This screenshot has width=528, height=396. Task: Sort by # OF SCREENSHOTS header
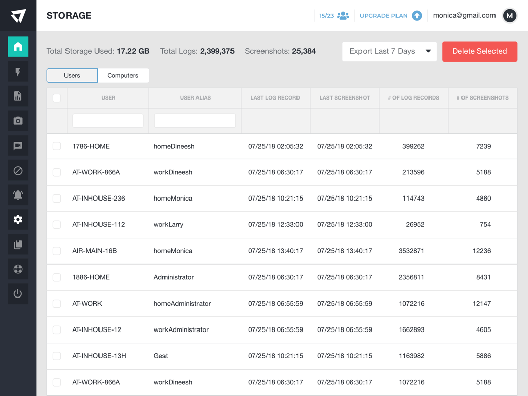[482, 98]
